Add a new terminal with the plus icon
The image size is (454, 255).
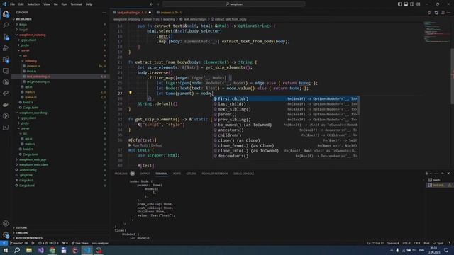click(427, 174)
